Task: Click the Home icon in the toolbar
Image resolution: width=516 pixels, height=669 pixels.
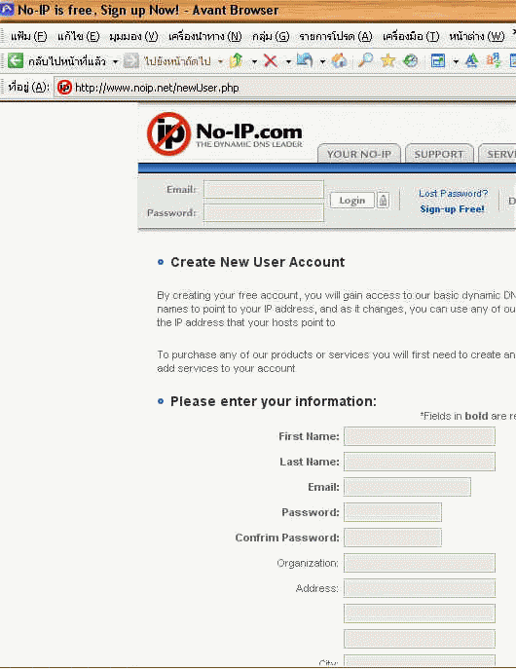Action: click(x=340, y=60)
